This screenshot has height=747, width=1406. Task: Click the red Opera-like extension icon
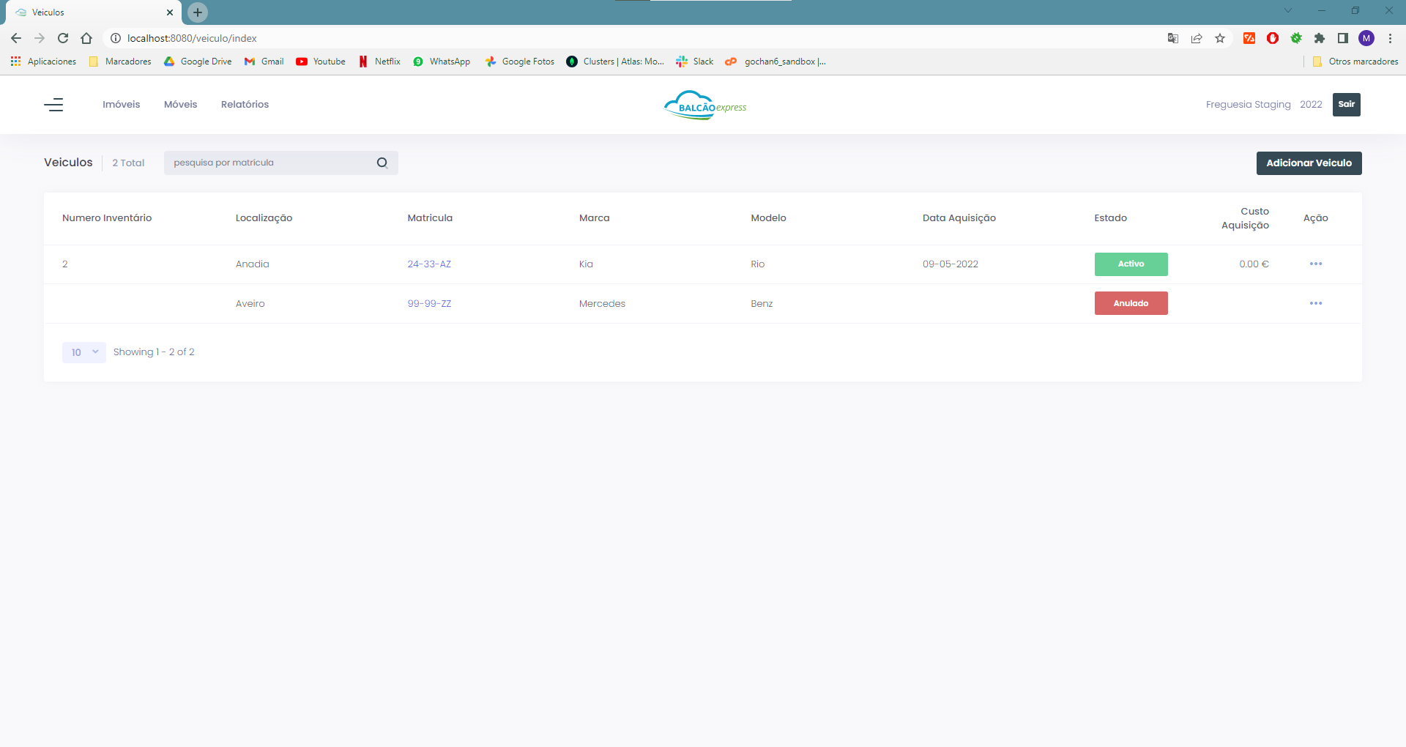(x=1273, y=38)
